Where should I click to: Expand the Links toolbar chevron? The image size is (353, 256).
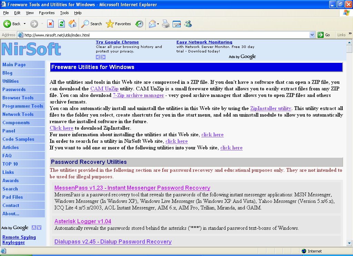350,33
